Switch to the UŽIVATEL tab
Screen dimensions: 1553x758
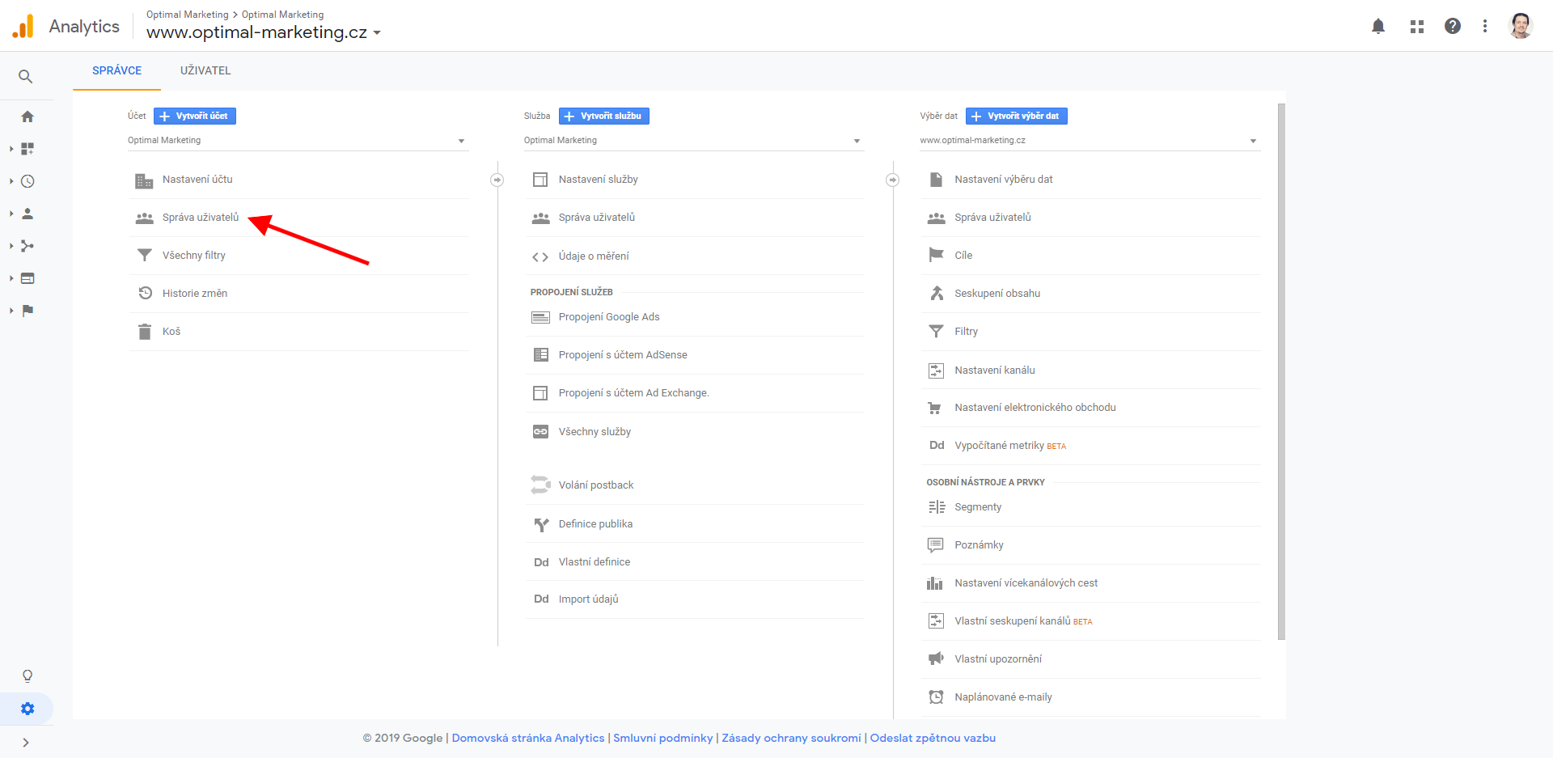click(205, 70)
